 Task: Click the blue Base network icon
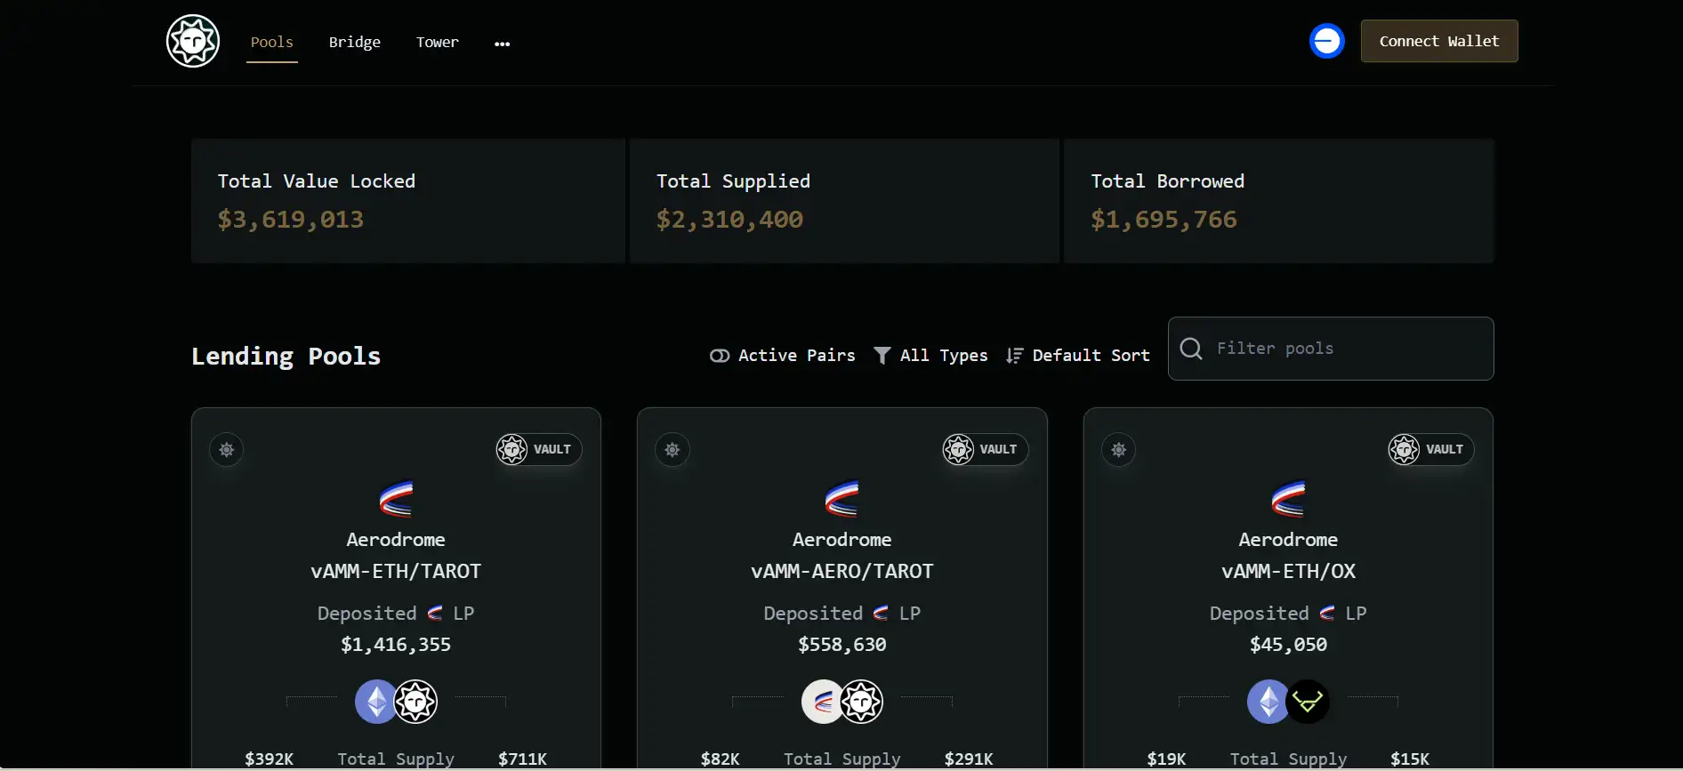click(x=1326, y=41)
